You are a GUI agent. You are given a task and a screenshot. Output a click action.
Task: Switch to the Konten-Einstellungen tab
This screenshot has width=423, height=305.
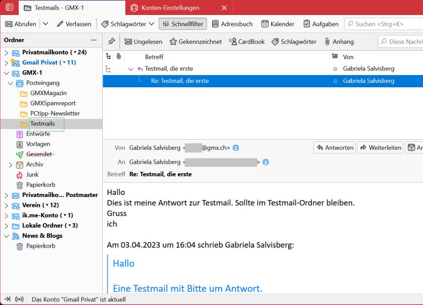(x=170, y=7)
